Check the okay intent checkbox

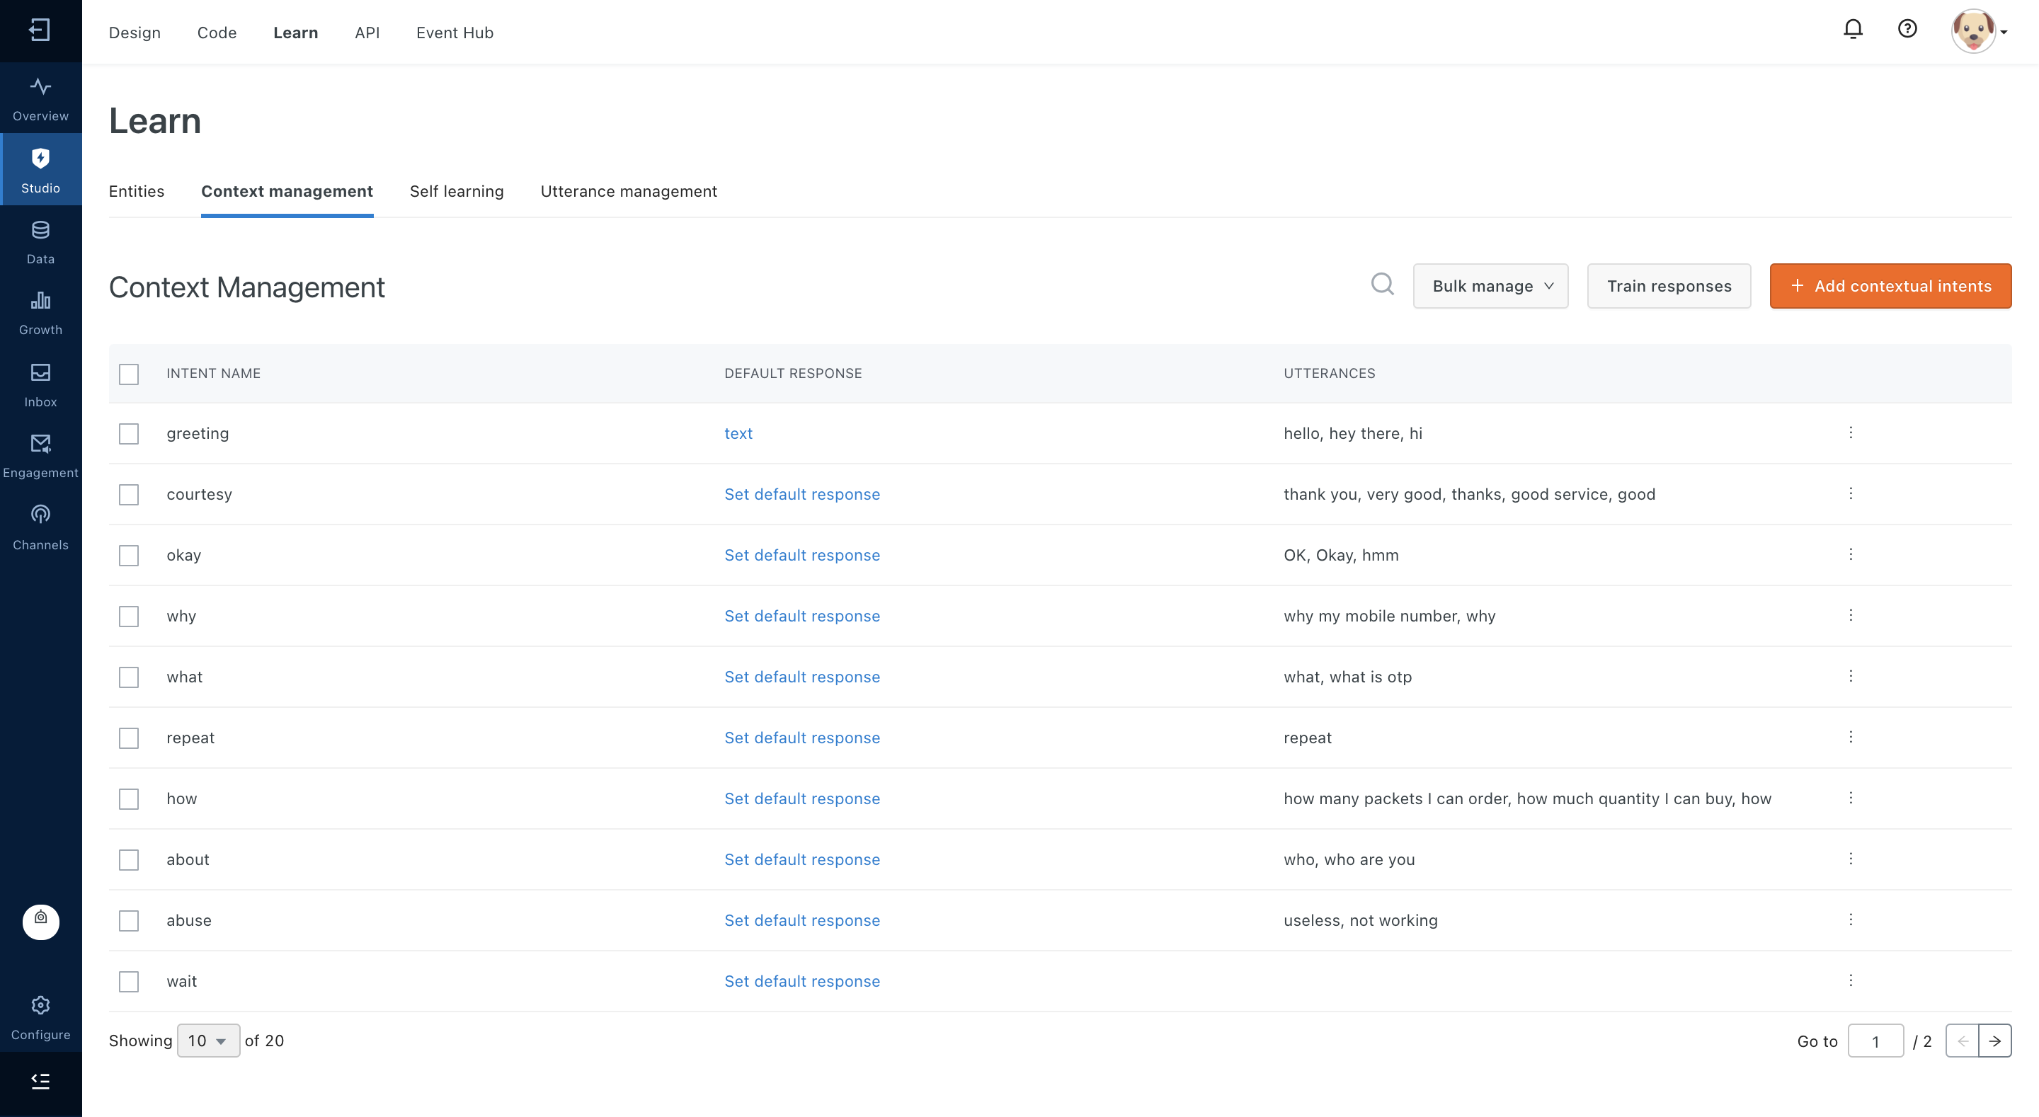point(129,556)
